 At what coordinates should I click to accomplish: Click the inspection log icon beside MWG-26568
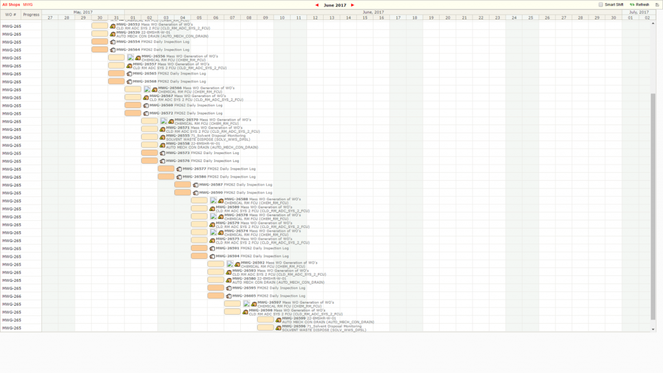(129, 82)
